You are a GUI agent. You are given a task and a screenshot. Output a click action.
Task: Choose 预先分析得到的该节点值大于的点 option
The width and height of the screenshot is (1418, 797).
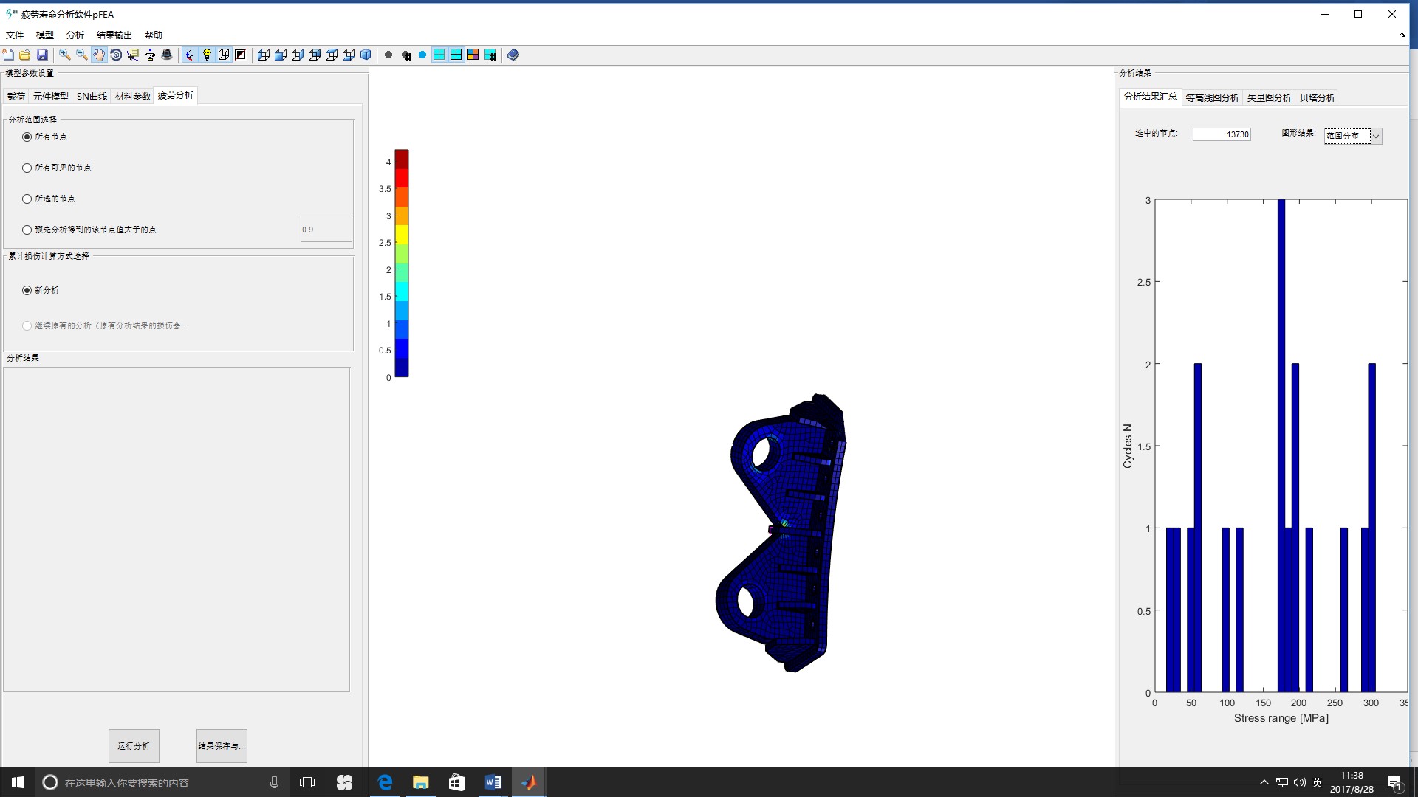click(27, 230)
